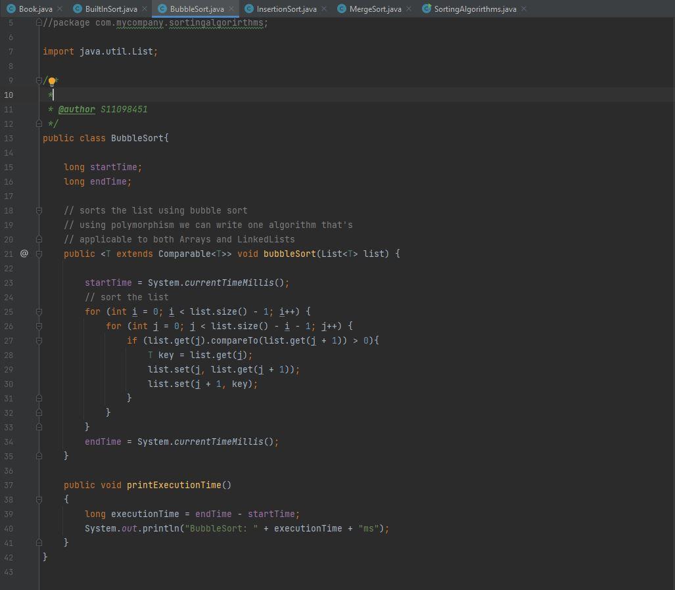Switch to the MergeSort.java tab
This screenshot has height=590, width=675.
tap(375, 9)
